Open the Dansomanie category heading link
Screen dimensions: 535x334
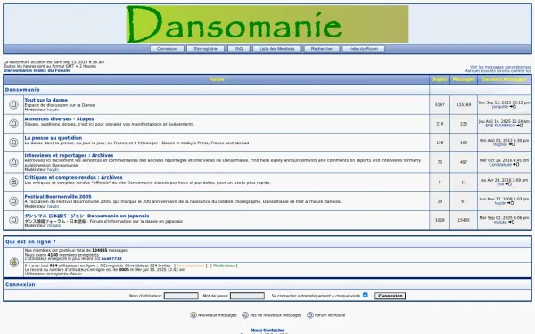click(x=22, y=90)
